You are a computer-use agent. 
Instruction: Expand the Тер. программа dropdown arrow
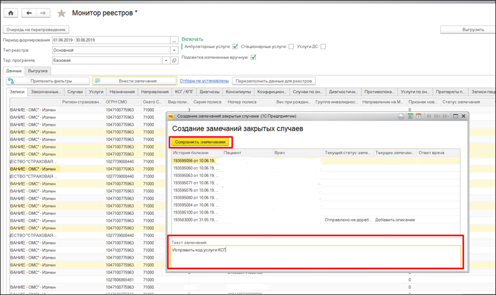click(x=166, y=60)
